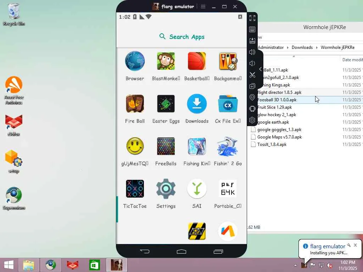Sort by Date modified column header

(352, 59)
